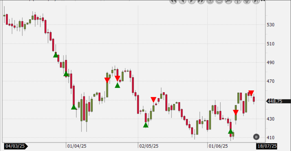This screenshot has height=151, width=291.
Task: Click the red sell arrow near 437
Action: pos(236,112)
